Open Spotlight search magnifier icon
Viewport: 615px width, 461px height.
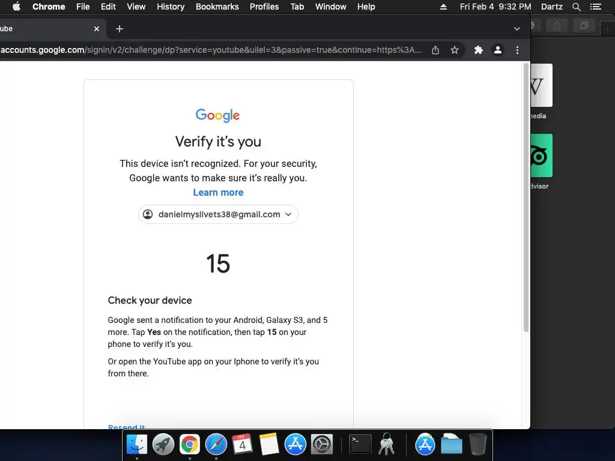(x=576, y=7)
